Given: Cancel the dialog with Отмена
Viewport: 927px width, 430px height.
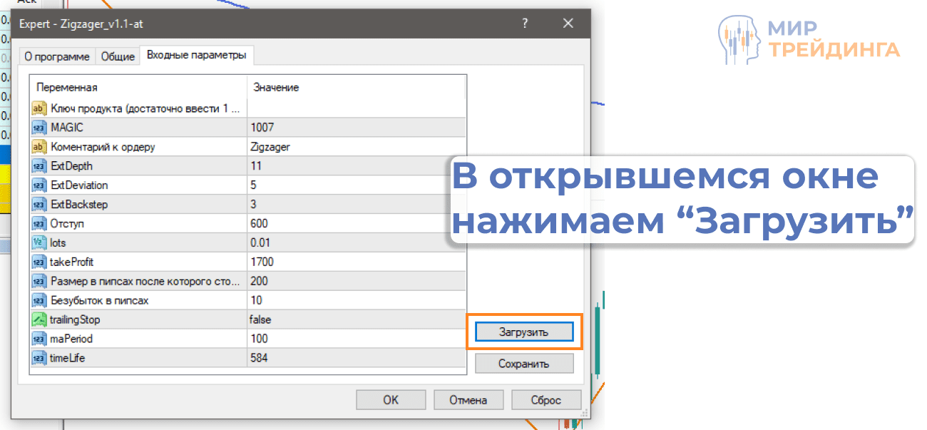Looking at the screenshot, I should [468, 399].
